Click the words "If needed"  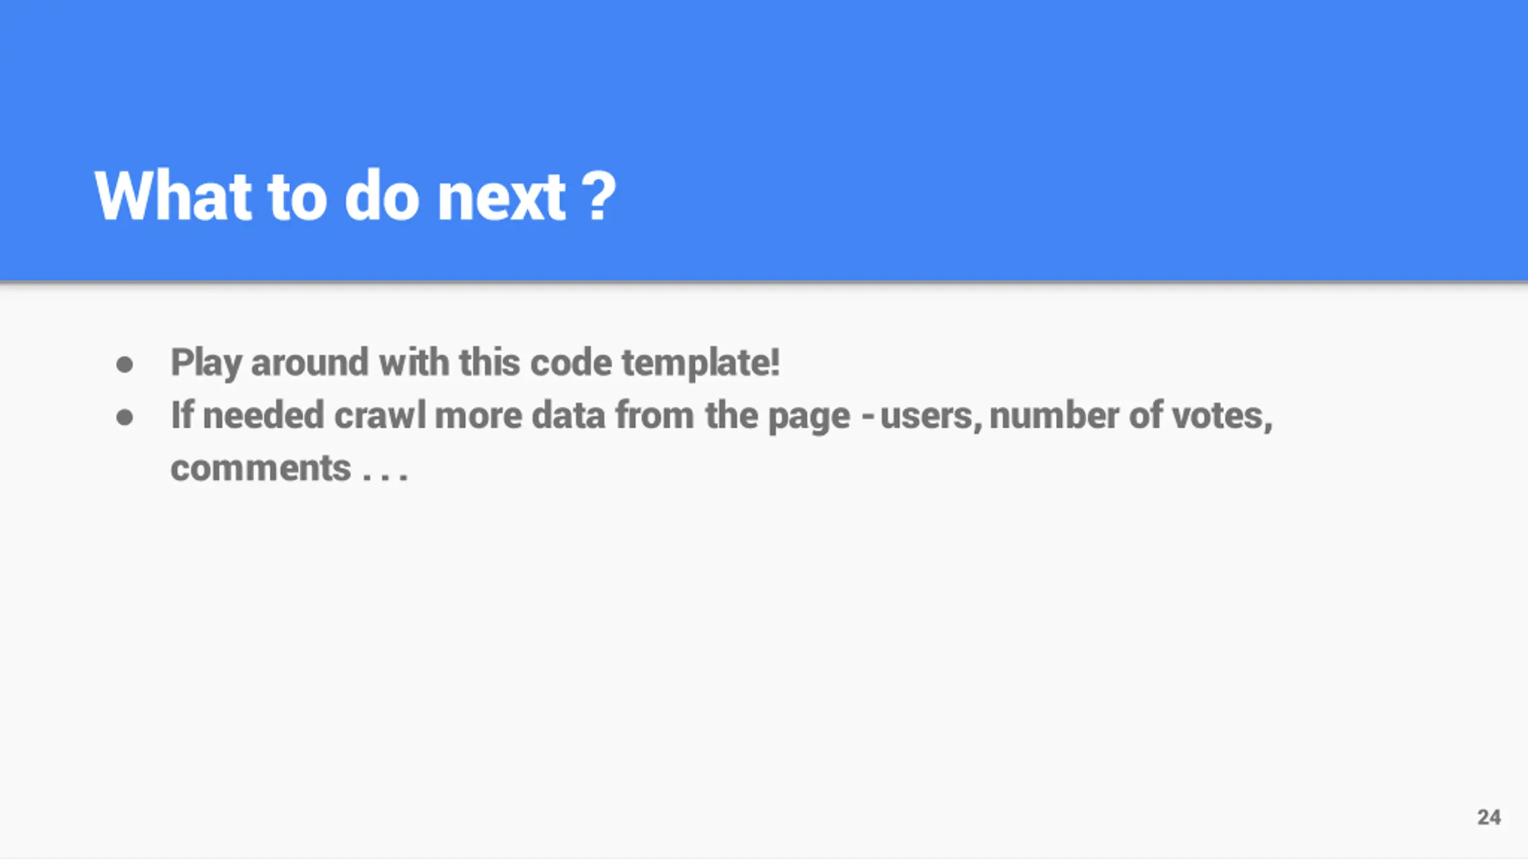pyautogui.click(x=247, y=415)
